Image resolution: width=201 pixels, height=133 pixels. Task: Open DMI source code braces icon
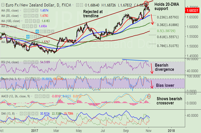[29, 114]
